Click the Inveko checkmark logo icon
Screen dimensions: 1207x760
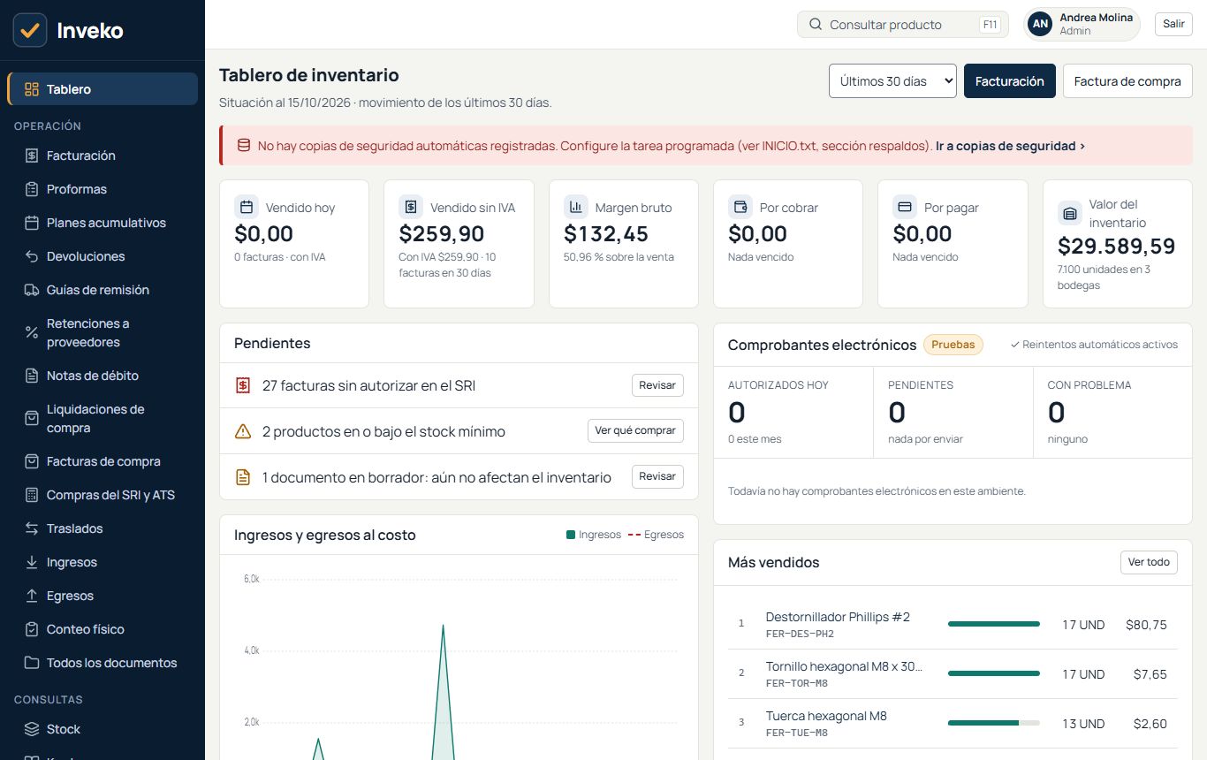pos(30,30)
